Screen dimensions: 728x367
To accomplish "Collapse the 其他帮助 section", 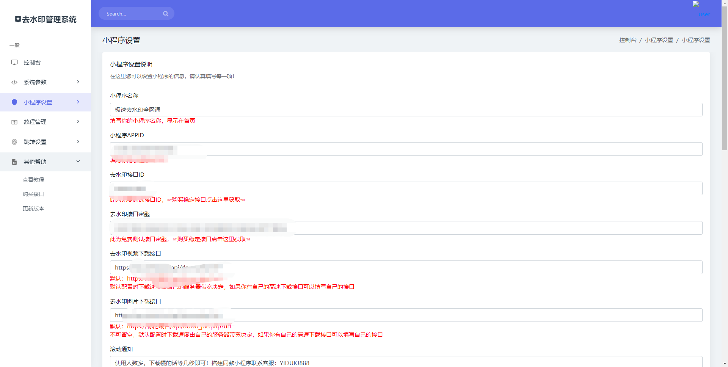I will pyautogui.click(x=78, y=162).
